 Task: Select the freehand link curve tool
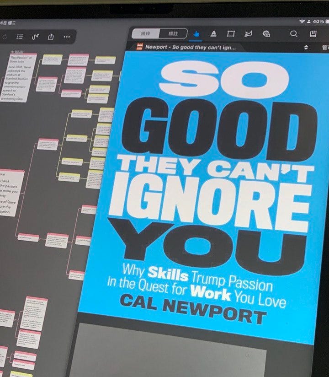pos(35,37)
